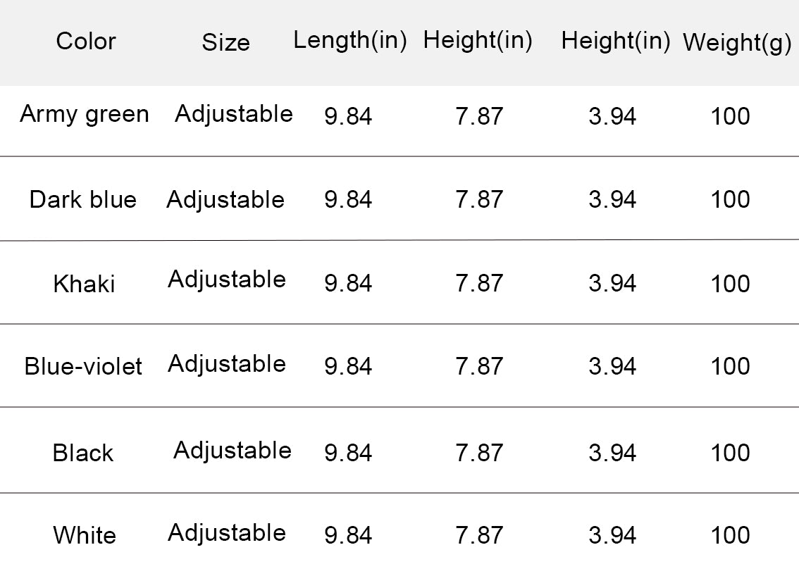This screenshot has width=799, height=576.
Task: Click 9.84 length in the Dark blue row
Action: (x=348, y=200)
